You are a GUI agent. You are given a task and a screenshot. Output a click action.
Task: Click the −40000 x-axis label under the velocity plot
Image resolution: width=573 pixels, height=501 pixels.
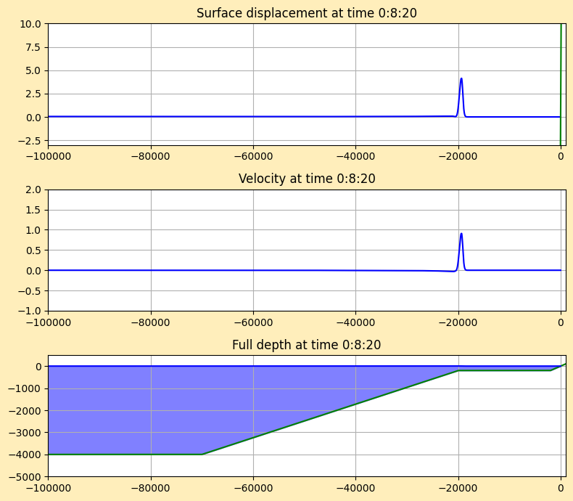point(355,321)
